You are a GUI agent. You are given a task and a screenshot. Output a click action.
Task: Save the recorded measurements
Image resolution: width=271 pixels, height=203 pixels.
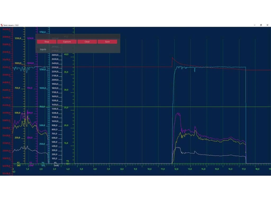click(107, 41)
